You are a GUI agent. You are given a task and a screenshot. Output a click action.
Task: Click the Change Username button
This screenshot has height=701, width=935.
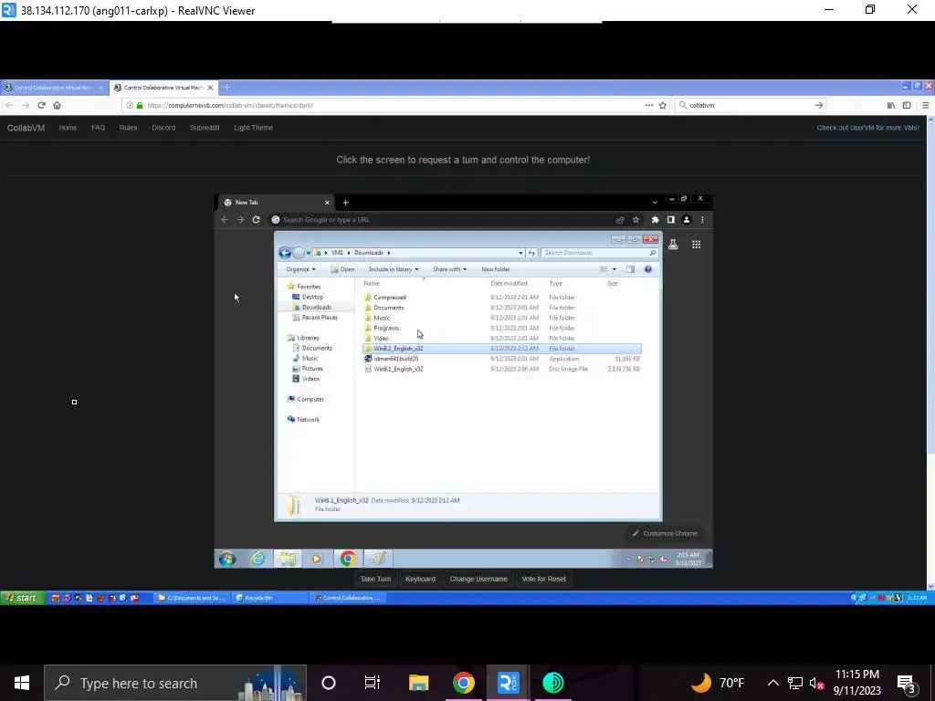[x=478, y=579]
